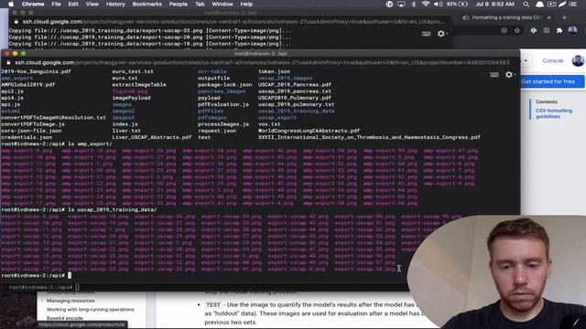
Task: Open Notification Center icon in menu bar
Action: tap(573, 4)
